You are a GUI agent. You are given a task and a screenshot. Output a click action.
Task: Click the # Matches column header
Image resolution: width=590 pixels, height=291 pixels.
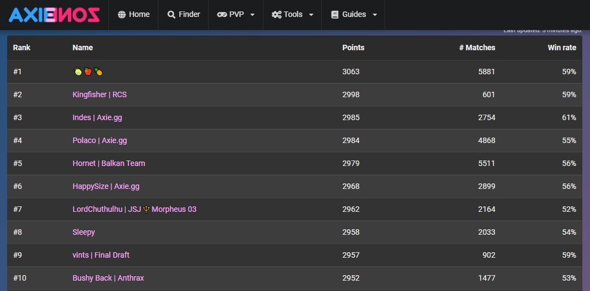pos(477,47)
